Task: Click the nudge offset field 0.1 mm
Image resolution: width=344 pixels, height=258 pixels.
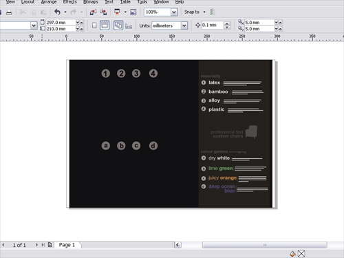Action: point(212,25)
